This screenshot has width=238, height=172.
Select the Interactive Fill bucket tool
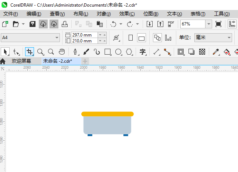pyautogui.click(x=227, y=52)
